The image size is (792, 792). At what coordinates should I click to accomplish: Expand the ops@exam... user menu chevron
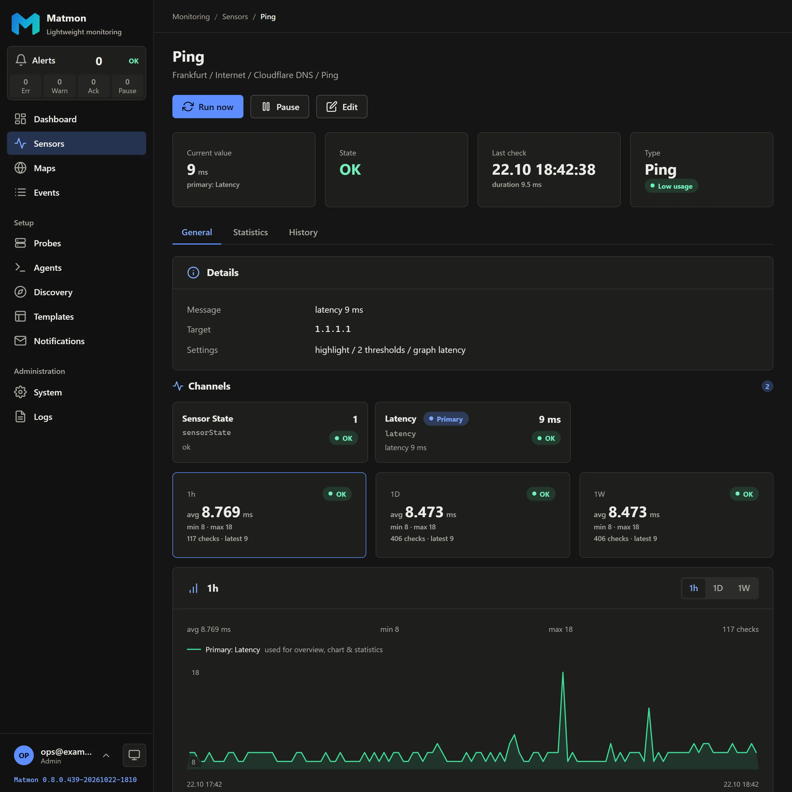pos(106,756)
